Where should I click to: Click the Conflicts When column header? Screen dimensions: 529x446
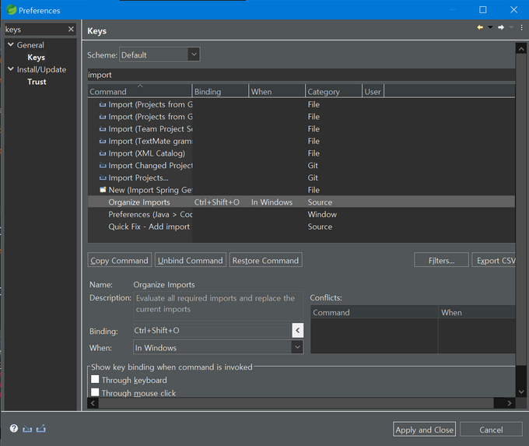[x=477, y=312]
